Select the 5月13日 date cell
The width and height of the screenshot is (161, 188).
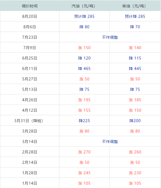pos(30,89)
